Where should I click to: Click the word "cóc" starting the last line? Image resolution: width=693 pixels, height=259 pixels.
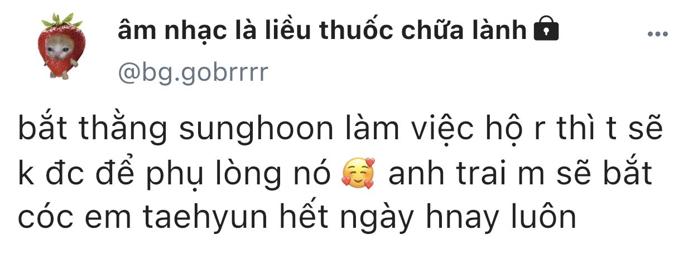40,219
